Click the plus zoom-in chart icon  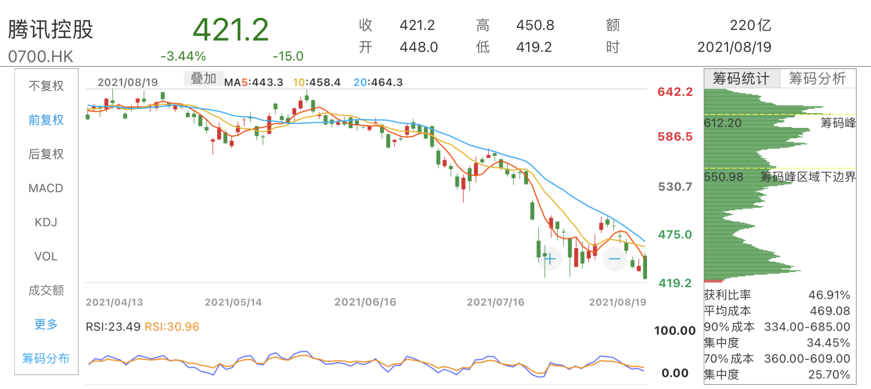[550, 259]
